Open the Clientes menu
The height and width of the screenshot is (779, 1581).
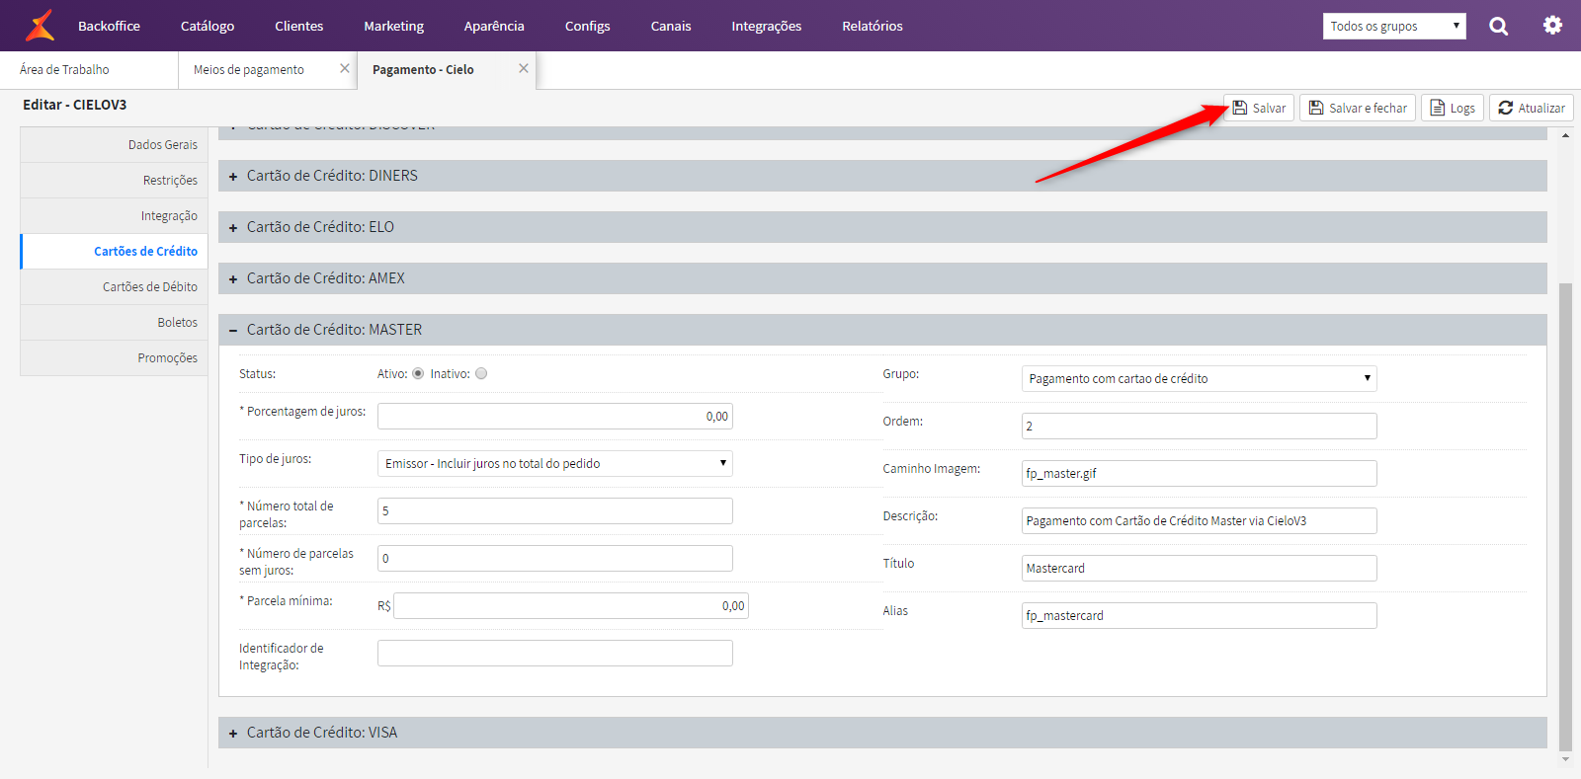tap(299, 26)
